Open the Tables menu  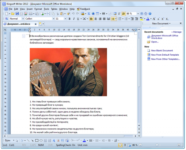click(54, 9)
